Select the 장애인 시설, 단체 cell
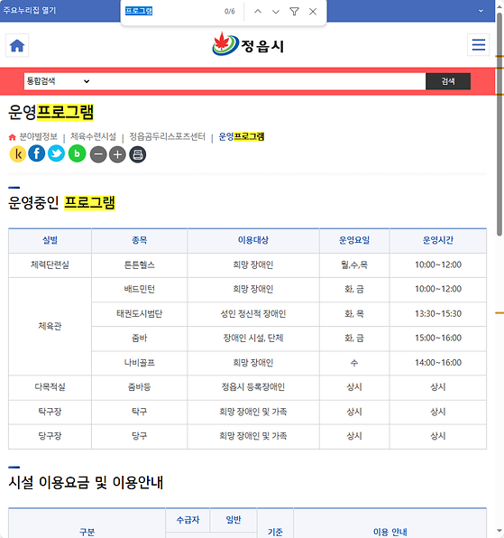Viewport: 504px width, 538px height. coord(253,339)
